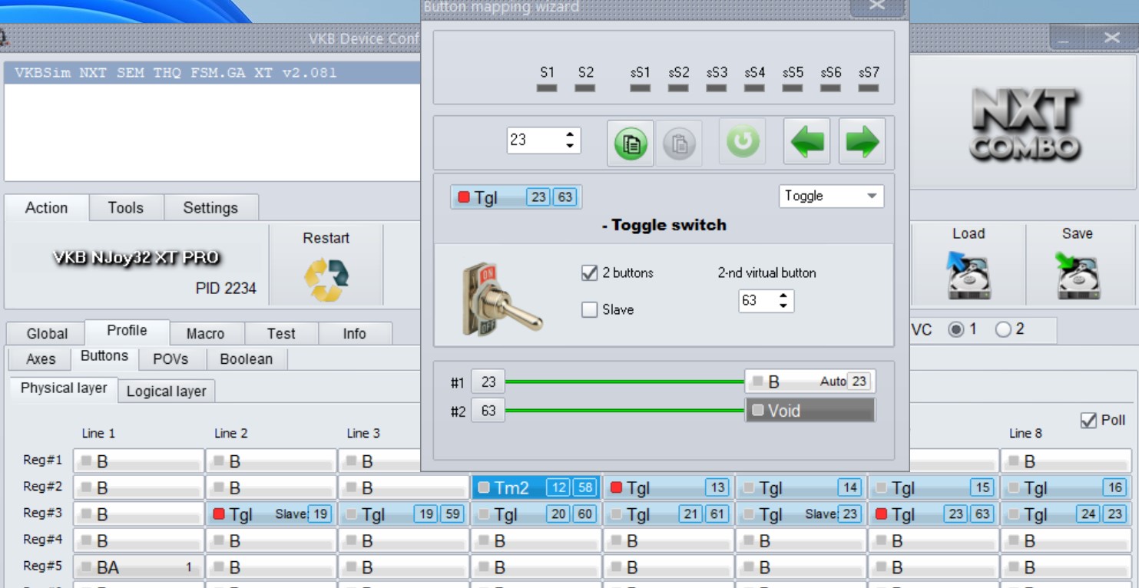Click the Tgl 23 63 button in wizard

tap(516, 197)
